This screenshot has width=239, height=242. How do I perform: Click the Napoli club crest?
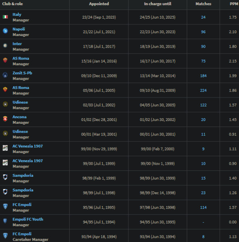point(5,31)
